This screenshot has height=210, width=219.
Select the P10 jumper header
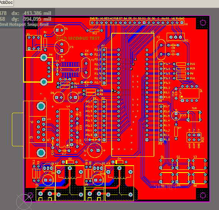pyautogui.click(x=194, y=137)
